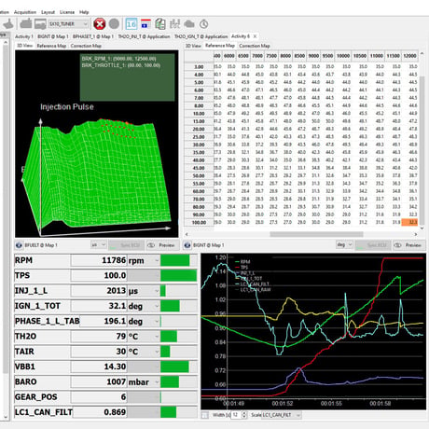The height and width of the screenshot is (429, 429).
Task: Click the VBB1 green level bar
Action: [174, 367]
